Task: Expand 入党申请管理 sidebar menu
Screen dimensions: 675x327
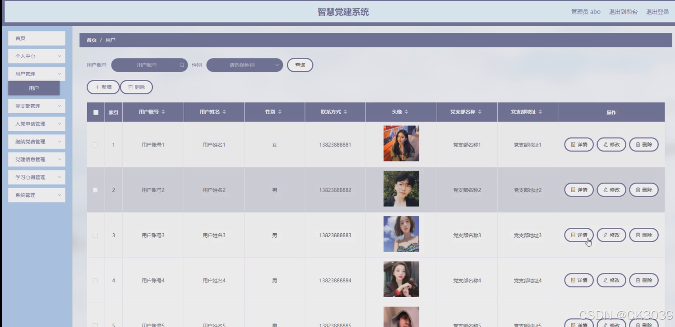Action: [x=37, y=124]
